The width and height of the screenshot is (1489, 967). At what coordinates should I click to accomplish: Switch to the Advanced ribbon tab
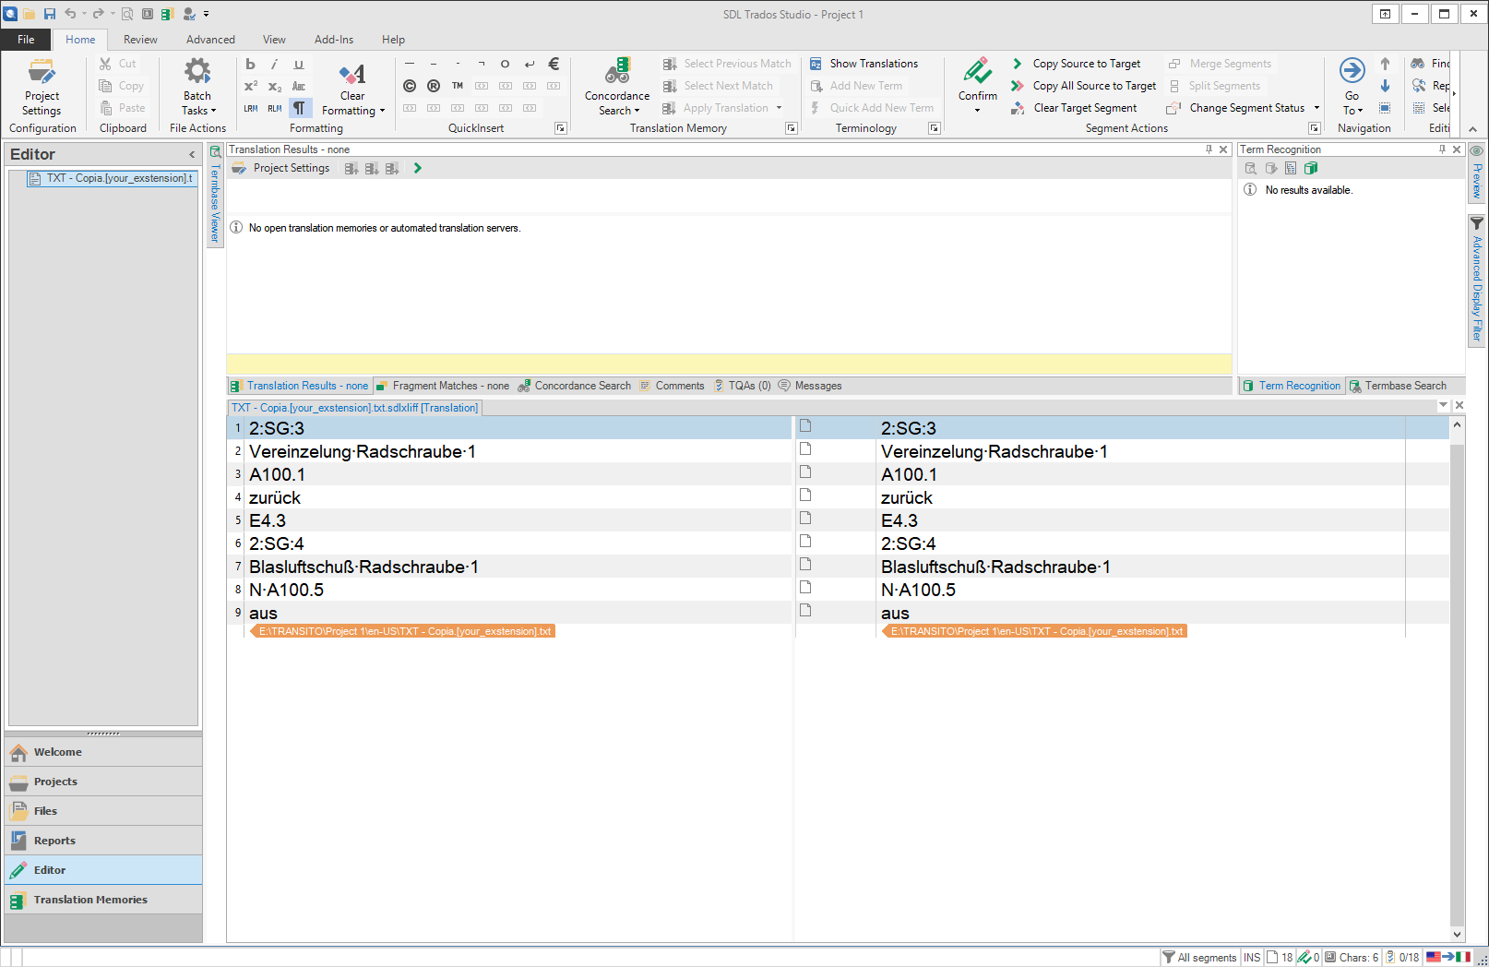pos(210,40)
